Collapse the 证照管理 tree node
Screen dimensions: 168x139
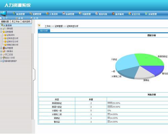coord(1,32)
